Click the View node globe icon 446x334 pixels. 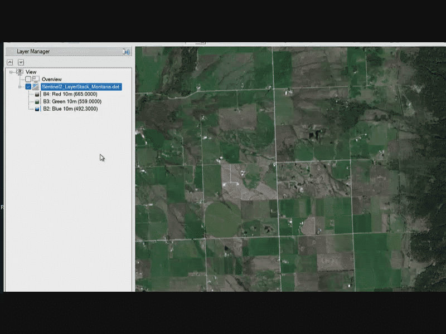(20, 72)
